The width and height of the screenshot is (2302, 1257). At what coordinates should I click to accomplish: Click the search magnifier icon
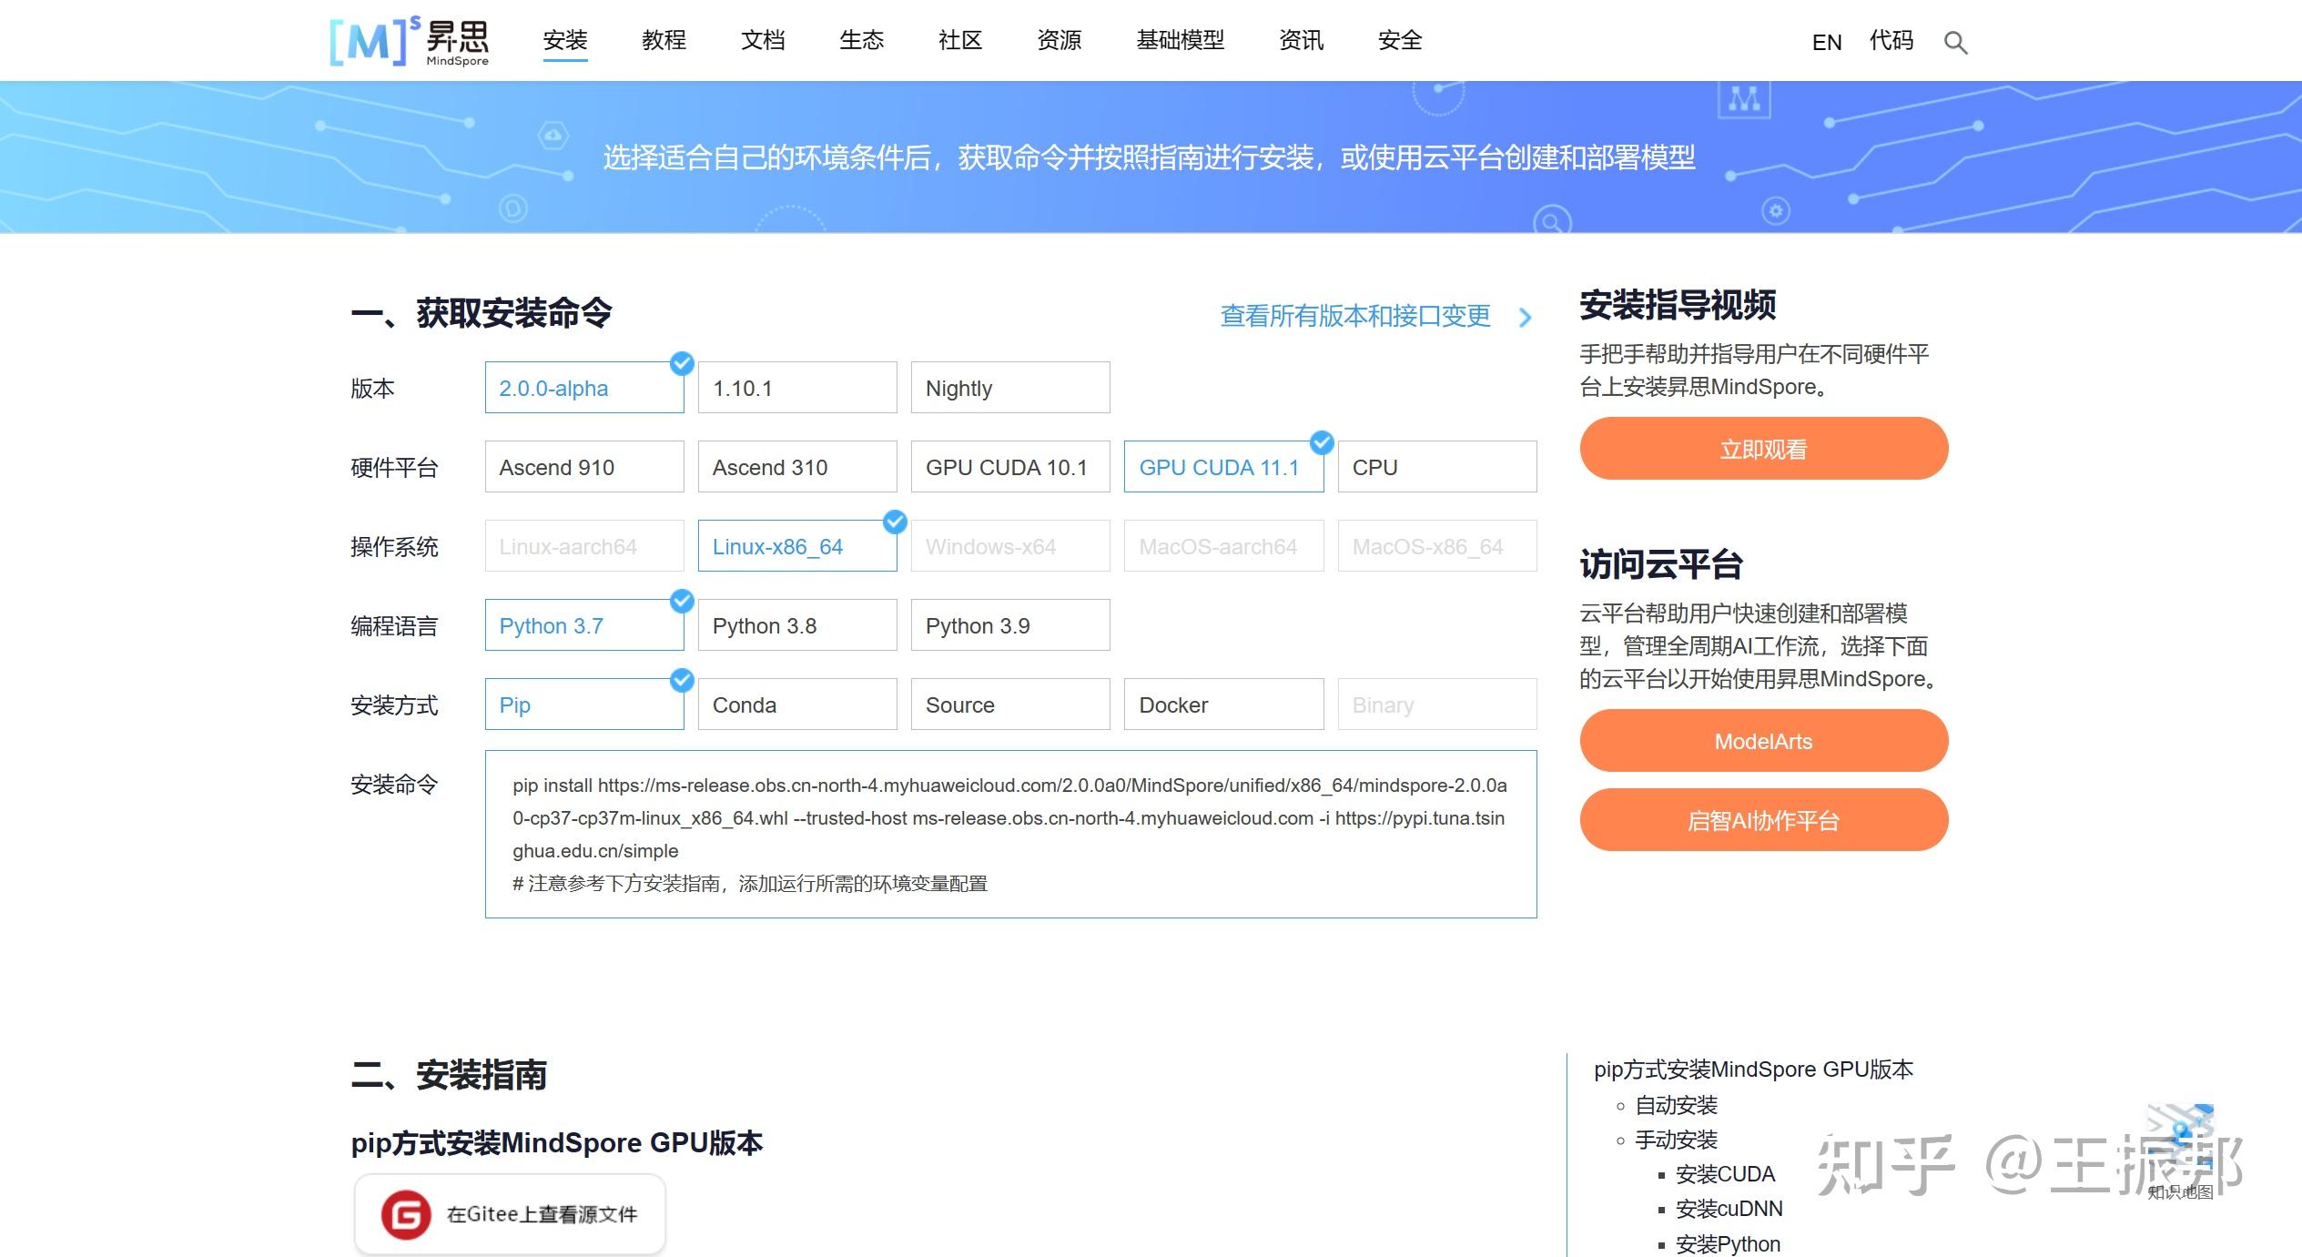tap(1956, 41)
